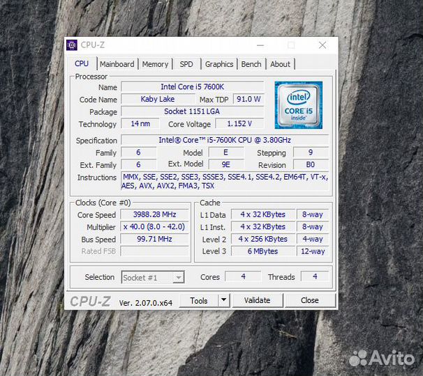Click the Cores count value
Screen dimensions: 423x376
[243, 276]
